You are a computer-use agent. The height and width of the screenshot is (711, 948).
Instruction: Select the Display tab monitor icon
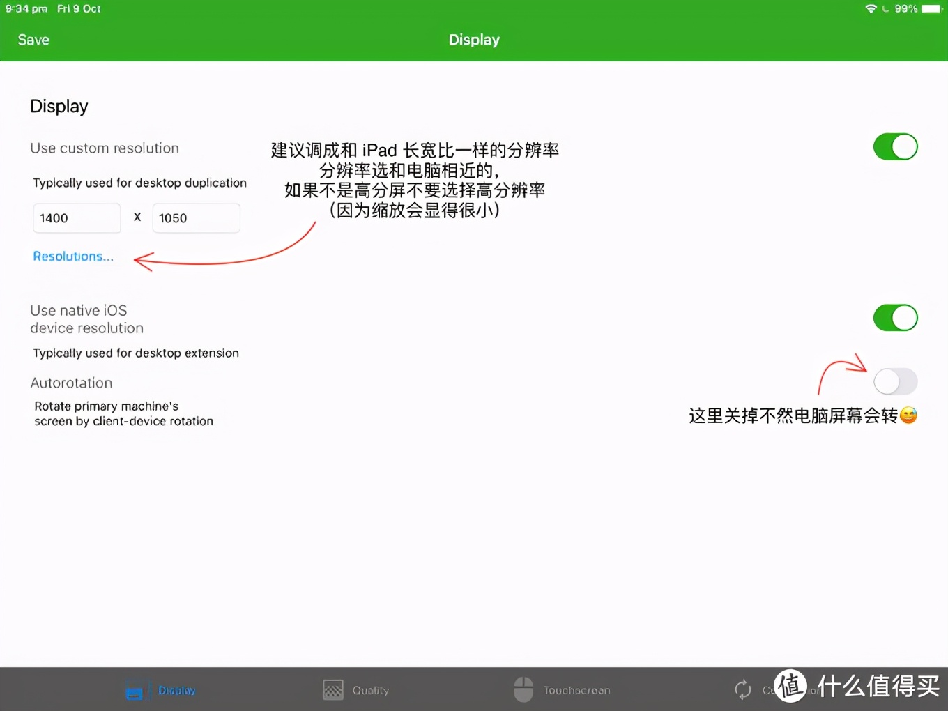[135, 689]
